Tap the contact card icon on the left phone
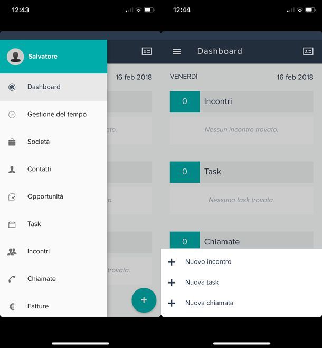322x348 pixels. click(147, 51)
